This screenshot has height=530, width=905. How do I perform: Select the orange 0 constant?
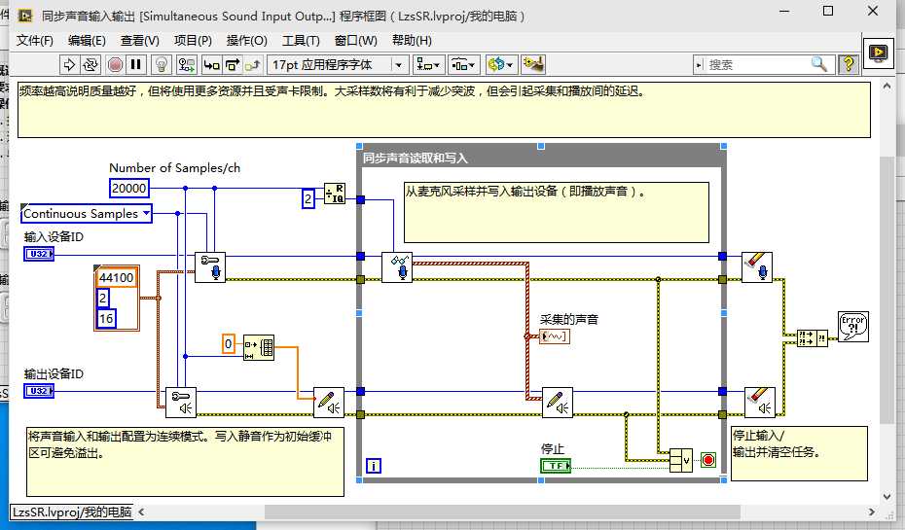(x=229, y=344)
